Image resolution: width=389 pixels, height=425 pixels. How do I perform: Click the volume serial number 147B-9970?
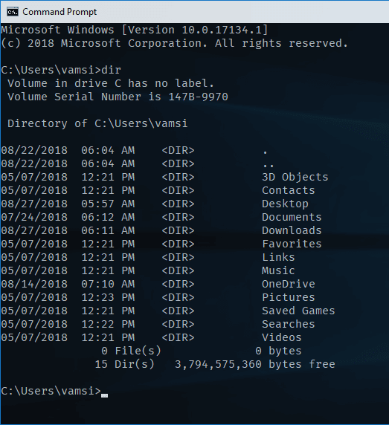tap(199, 97)
